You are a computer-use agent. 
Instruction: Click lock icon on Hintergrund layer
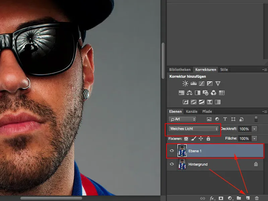(x=256, y=164)
